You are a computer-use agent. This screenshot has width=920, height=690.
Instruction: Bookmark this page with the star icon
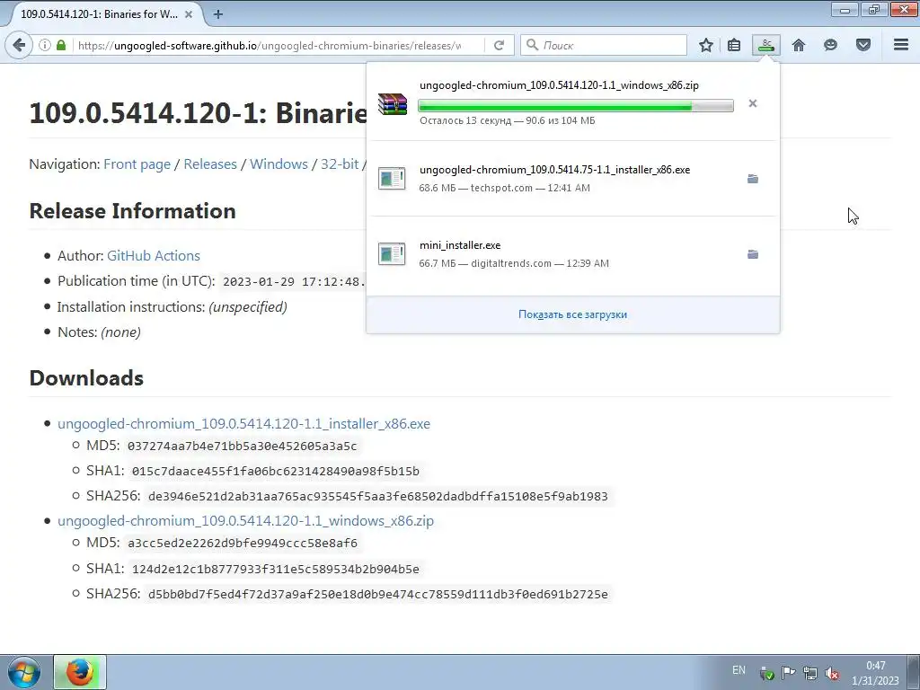pyautogui.click(x=706, y=45)
